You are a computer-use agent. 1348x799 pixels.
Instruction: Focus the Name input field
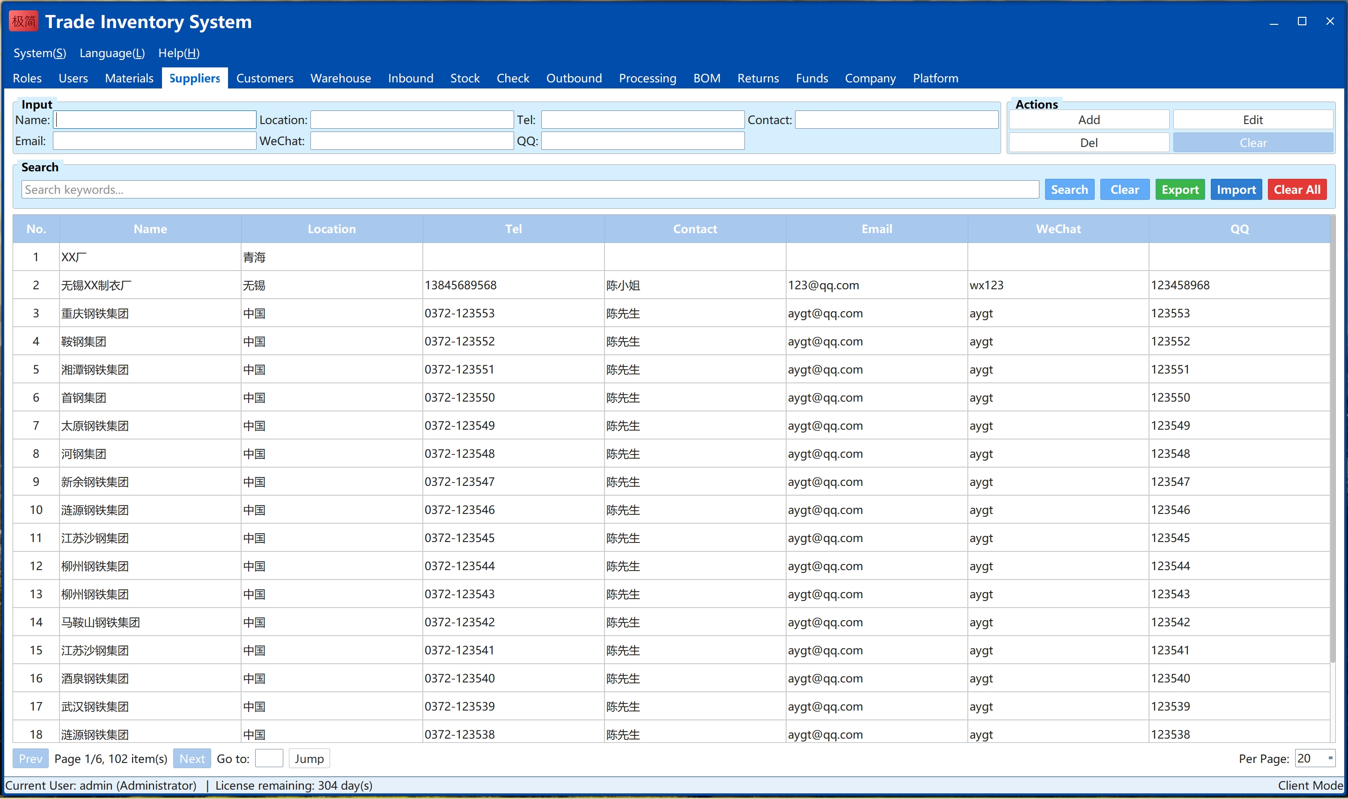155,119
